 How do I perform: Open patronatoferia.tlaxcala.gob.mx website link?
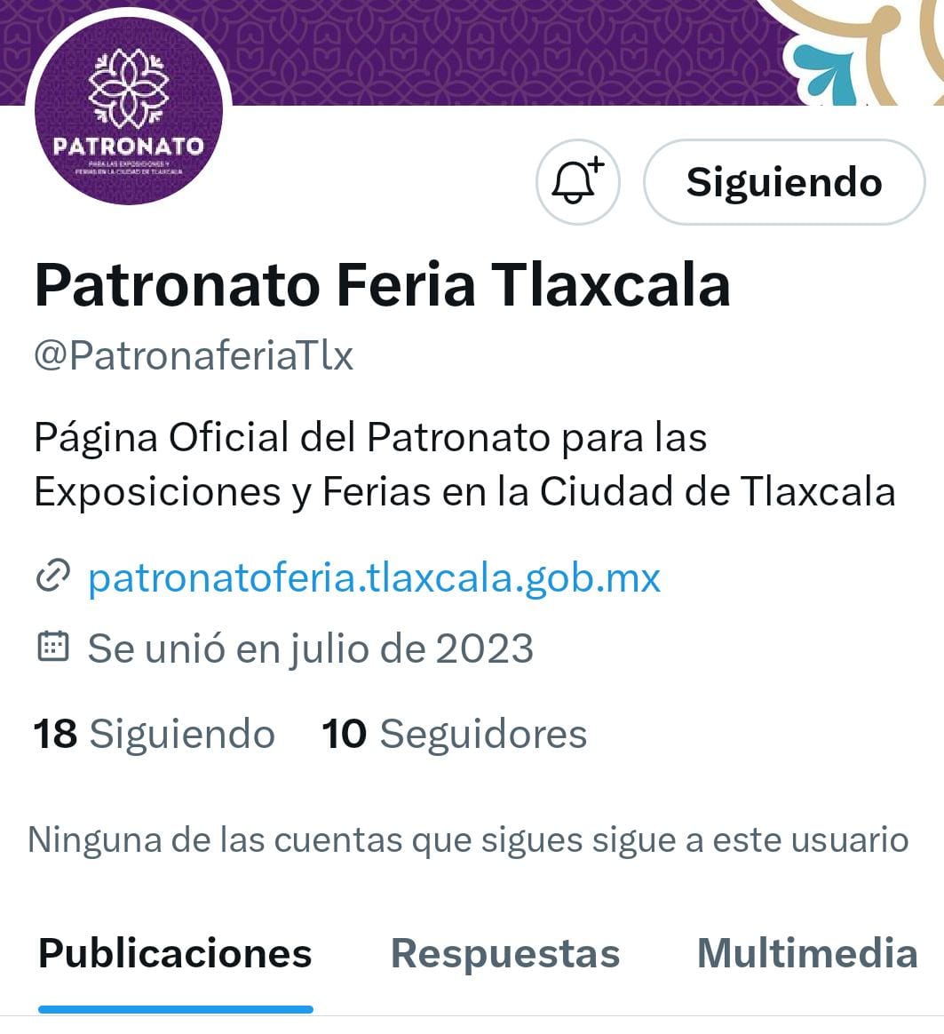(x=374, y=577)
